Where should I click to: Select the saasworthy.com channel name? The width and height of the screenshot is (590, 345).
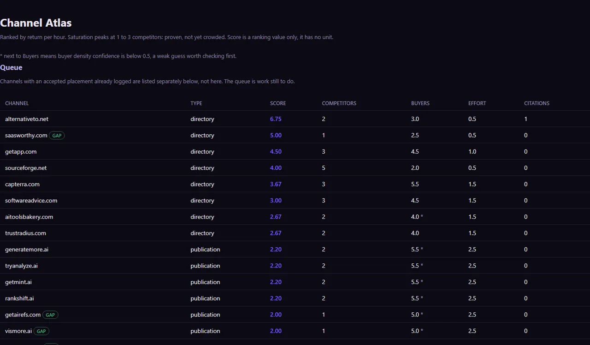pyautogui.click(x=26, y=135)
